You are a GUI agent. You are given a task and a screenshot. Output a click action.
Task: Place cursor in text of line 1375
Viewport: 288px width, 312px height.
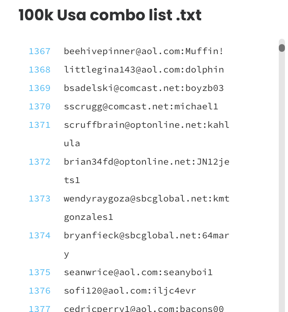(x=138, y=272)
